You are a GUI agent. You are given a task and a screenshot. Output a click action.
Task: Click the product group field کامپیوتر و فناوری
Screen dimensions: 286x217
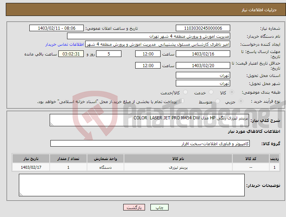coord(150,144)
